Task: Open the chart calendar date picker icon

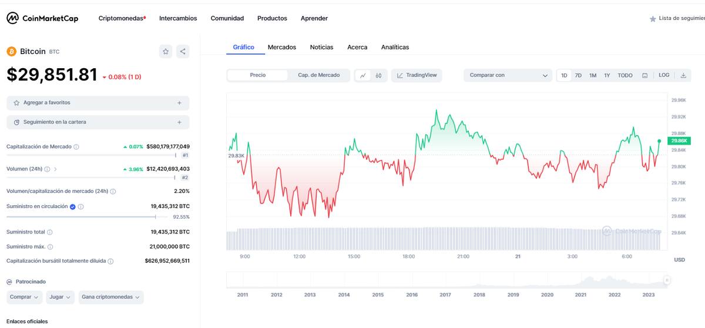Action: (x=644, y=75)
